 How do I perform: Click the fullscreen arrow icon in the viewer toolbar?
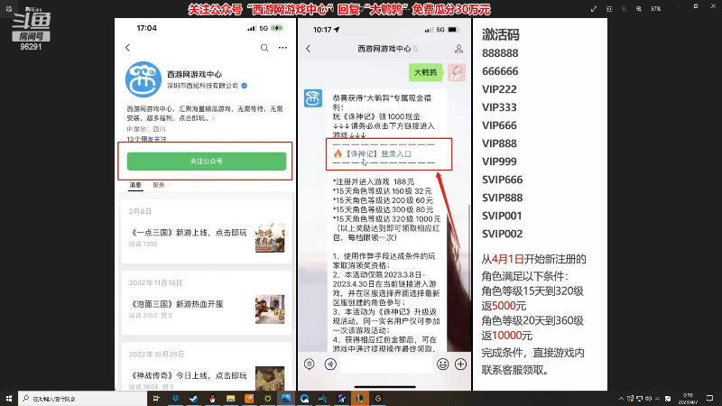click(x=594, y=9)
